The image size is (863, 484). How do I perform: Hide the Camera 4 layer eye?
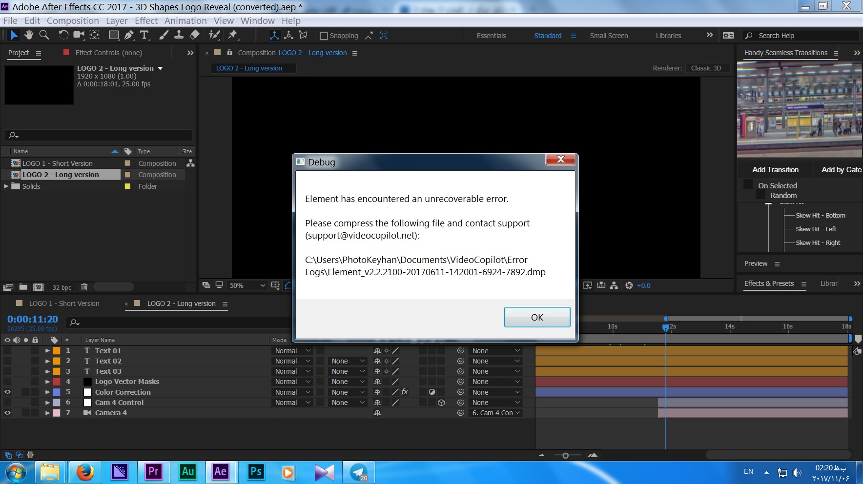tap(7, 413)
